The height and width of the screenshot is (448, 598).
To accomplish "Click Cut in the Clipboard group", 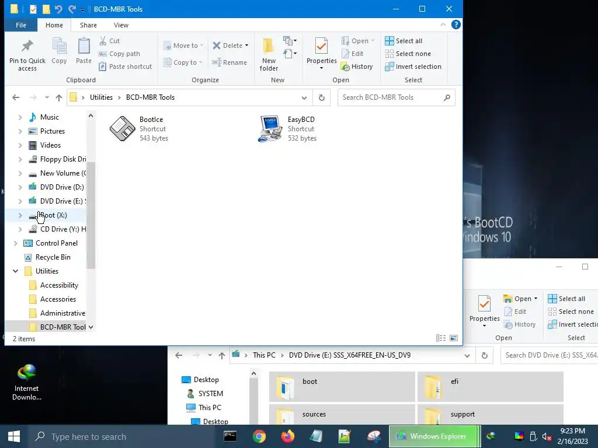I will pos(109,41).
